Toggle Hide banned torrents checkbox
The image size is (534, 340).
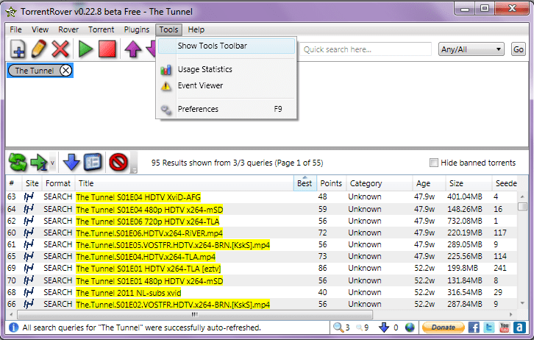point(433,163)
